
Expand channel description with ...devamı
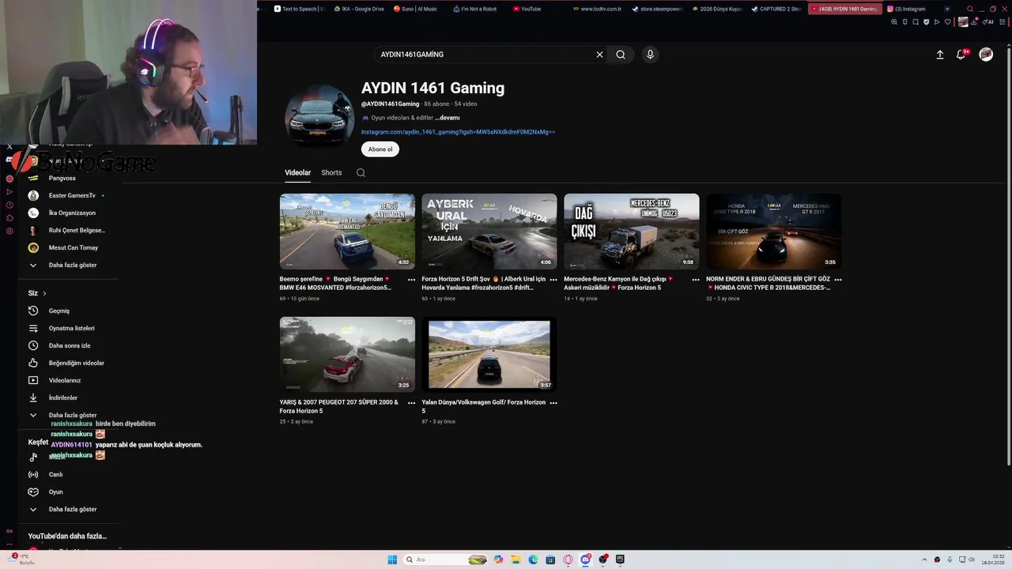pyautogui.click(x=447, y=118)
